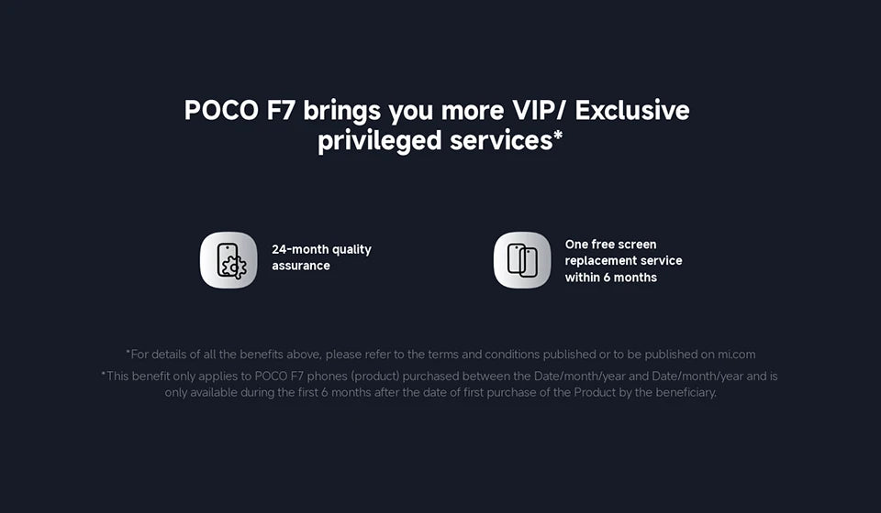Click the "privileged services" heading line

(x=433, y=141)
